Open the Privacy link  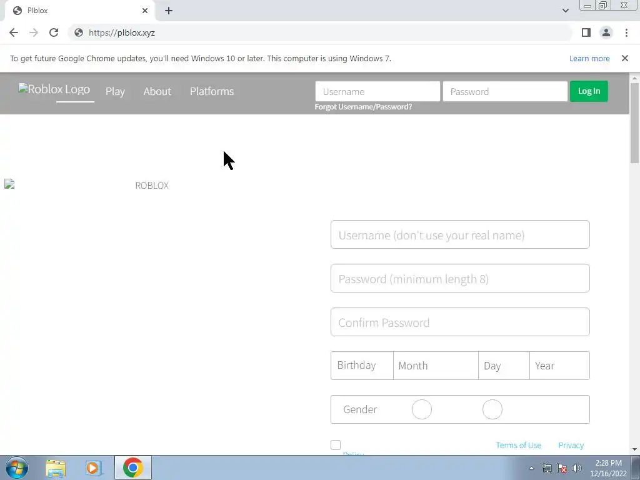tap(571, 445)
